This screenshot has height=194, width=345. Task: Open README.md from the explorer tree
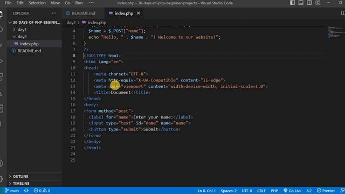(34, 51)
